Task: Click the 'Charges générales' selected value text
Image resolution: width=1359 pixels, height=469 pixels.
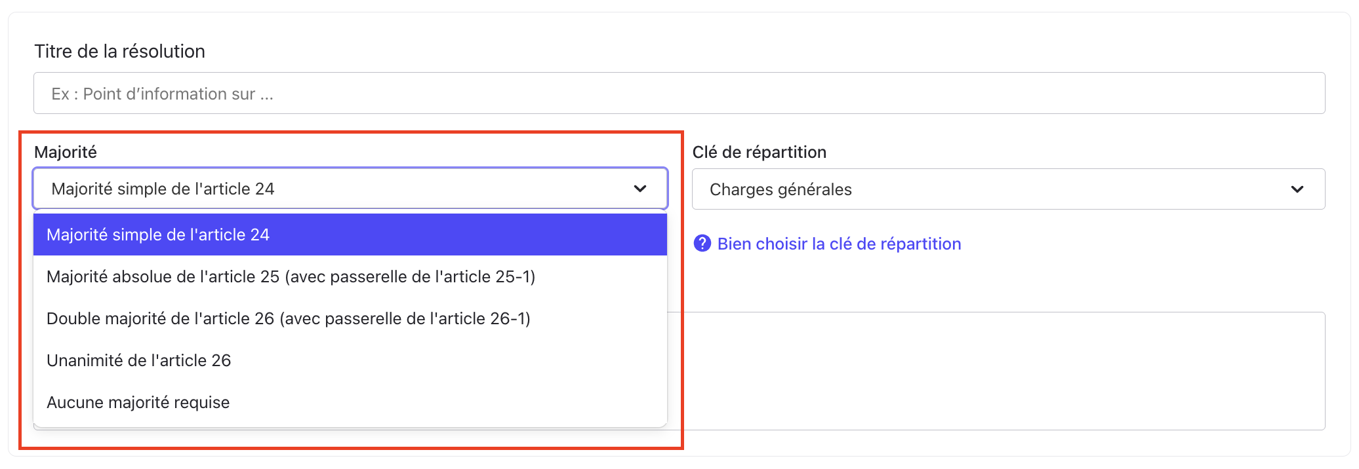Action: (x=781, y=189)
